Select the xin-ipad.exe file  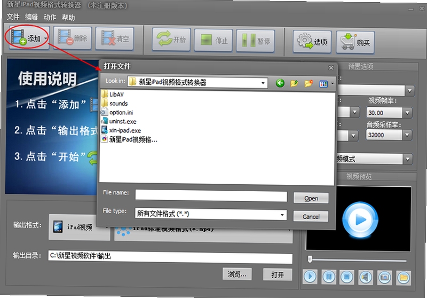121,130
